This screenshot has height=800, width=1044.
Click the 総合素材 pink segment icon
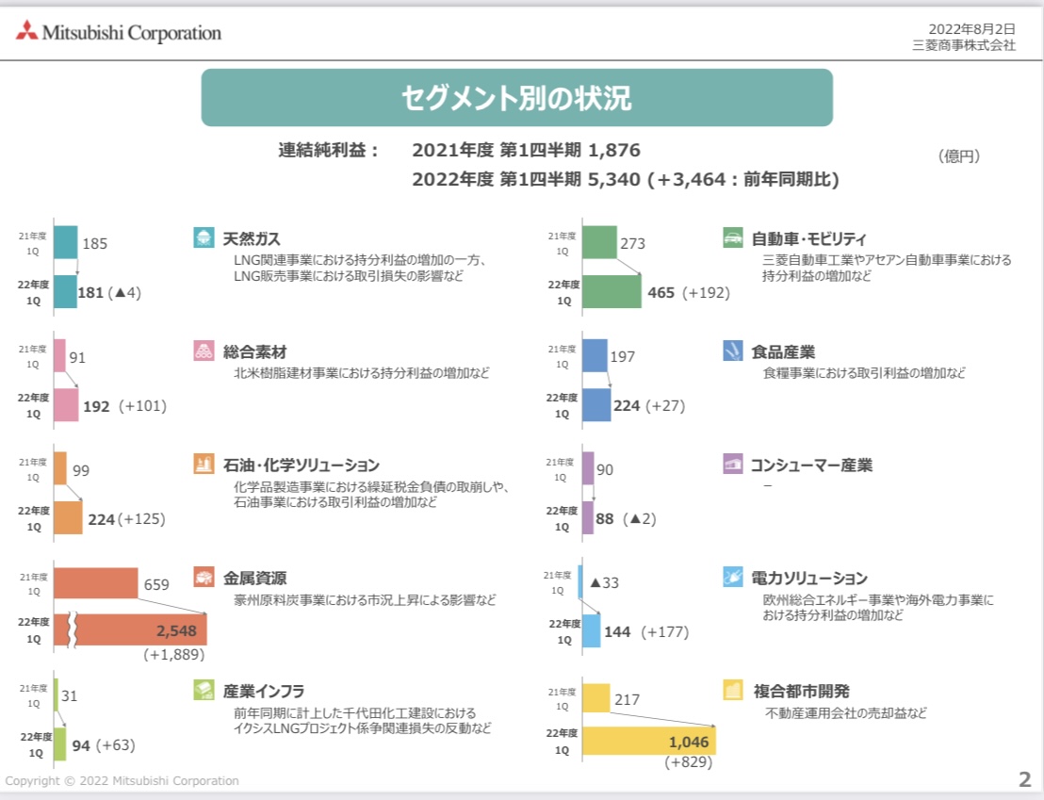(x=204, y=351)
